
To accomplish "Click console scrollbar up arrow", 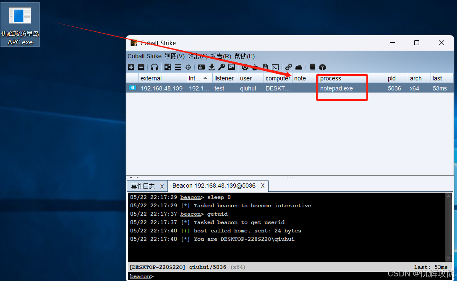I will pos(449,196).
